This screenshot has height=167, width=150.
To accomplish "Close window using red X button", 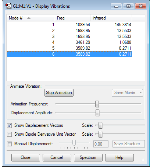I will pos(140,6).
